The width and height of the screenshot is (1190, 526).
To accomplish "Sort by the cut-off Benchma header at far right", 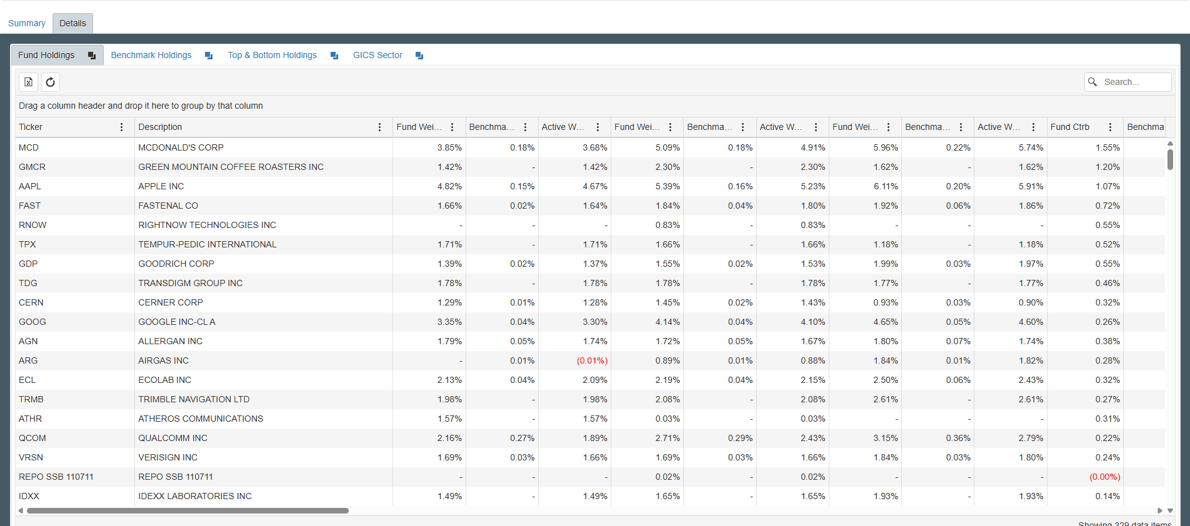I will click(x=1145, y=127).
